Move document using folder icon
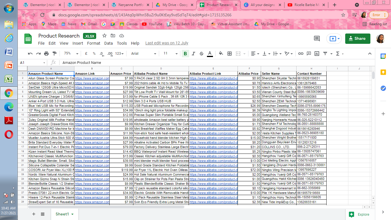Screen dimensions: 391x220 click(113, 36)
